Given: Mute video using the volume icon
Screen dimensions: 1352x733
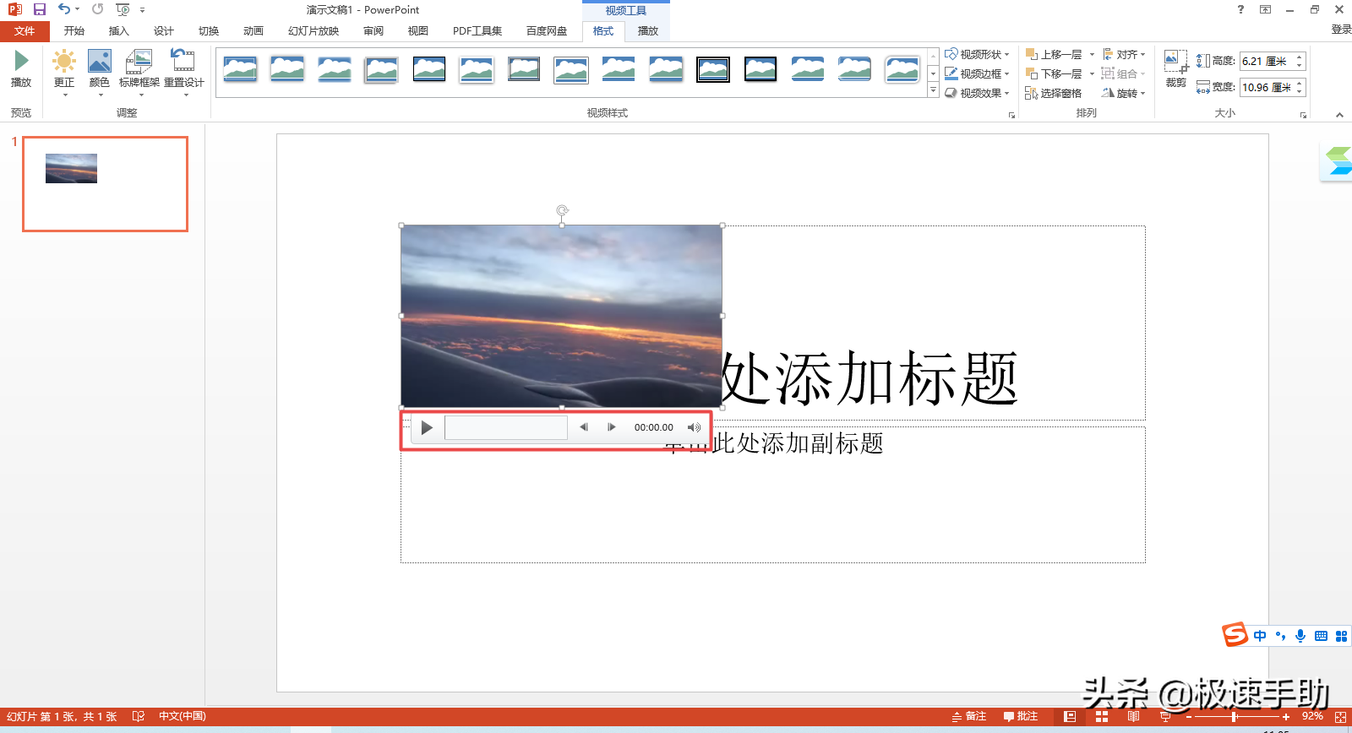Looking at the screenshot, I should [694, 427].
